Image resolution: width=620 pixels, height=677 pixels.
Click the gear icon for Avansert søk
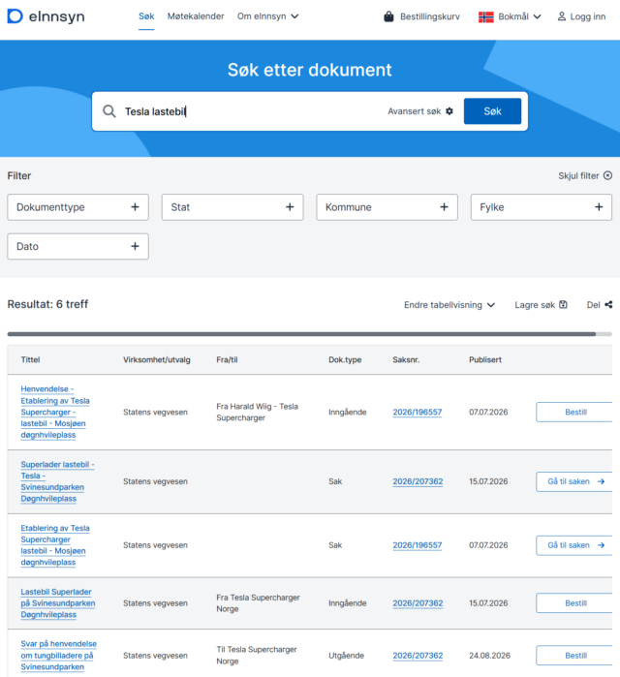pyautogui.click(x=449, y=111)
